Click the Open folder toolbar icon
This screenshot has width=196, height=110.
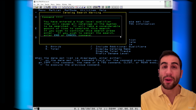point(37,7)
